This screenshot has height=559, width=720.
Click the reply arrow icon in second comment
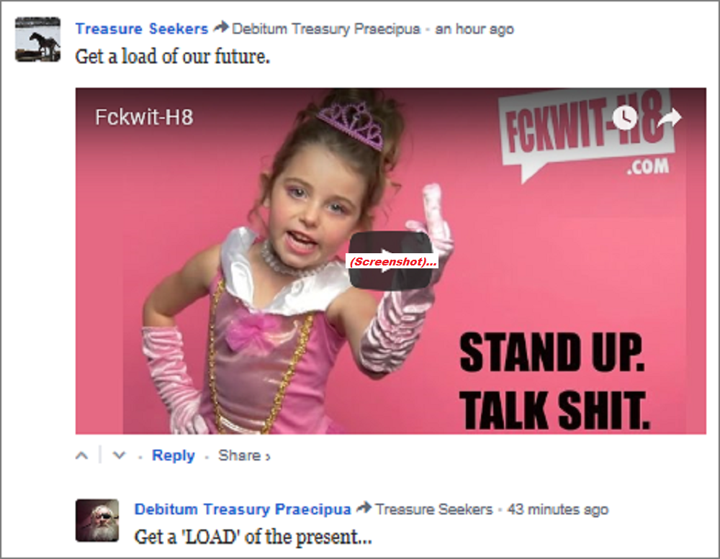pos(364,508)
